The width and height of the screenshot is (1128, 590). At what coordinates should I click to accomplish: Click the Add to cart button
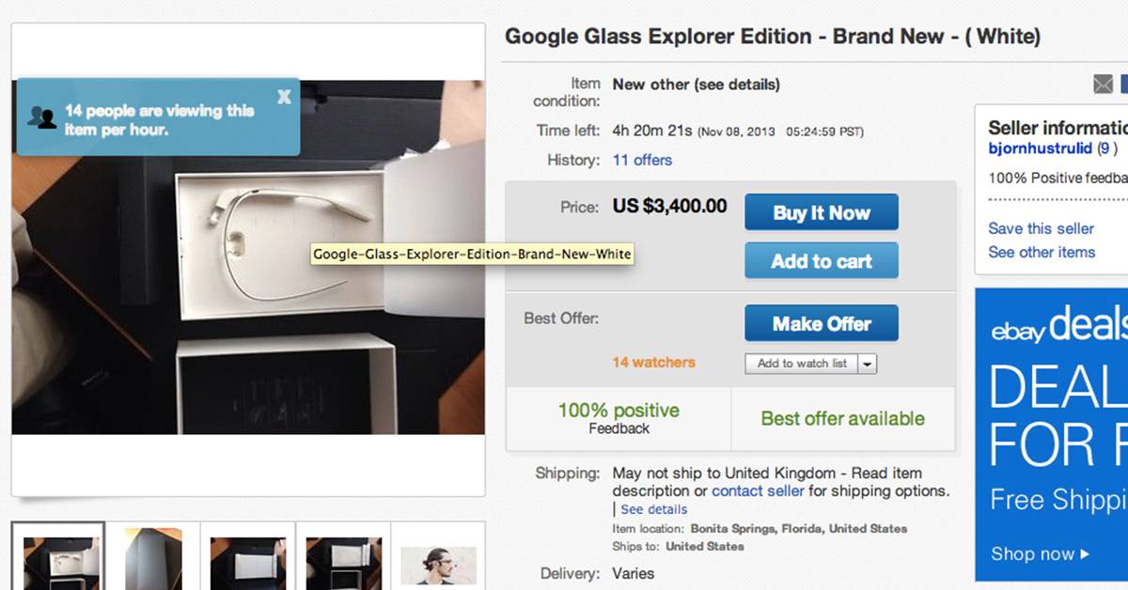[821, 261]
